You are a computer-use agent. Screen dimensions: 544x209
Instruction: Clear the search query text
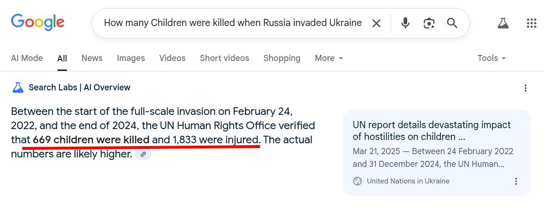tap(376, 23)
